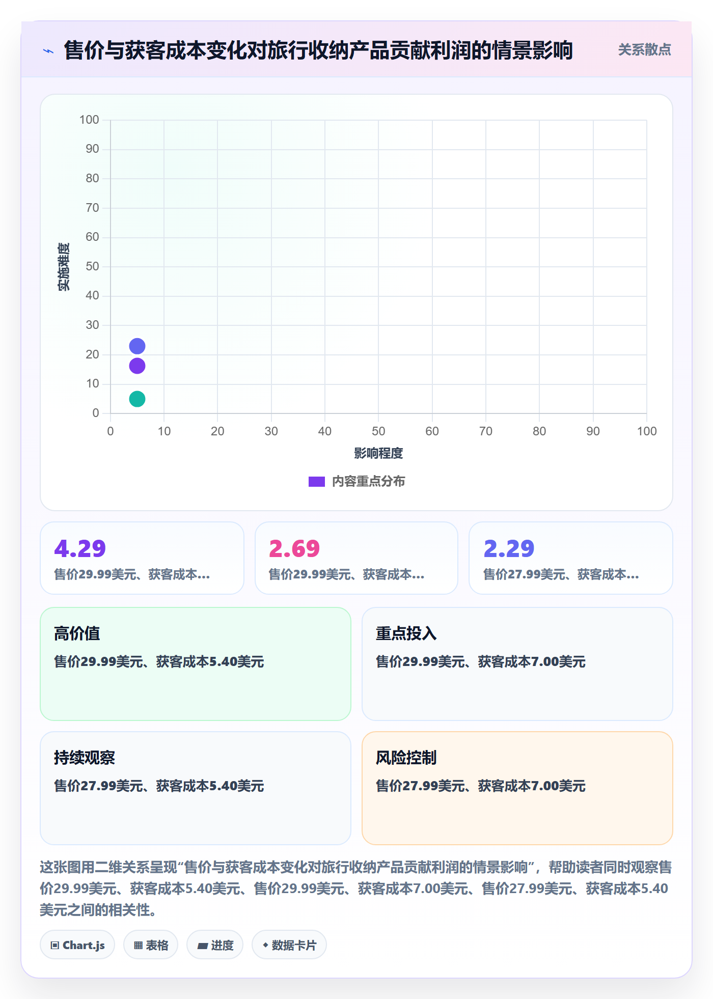
Task: Click the chart title heading text
Action: click(318, 50)
